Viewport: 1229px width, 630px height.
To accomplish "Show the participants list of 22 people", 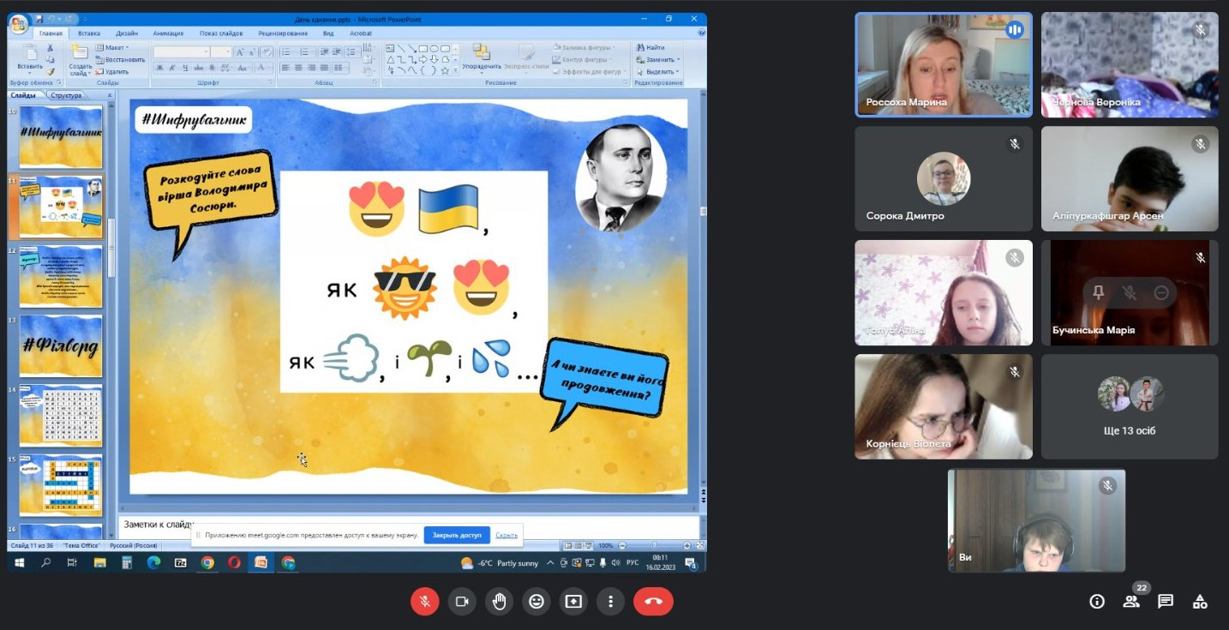I will coord(1131,602).
